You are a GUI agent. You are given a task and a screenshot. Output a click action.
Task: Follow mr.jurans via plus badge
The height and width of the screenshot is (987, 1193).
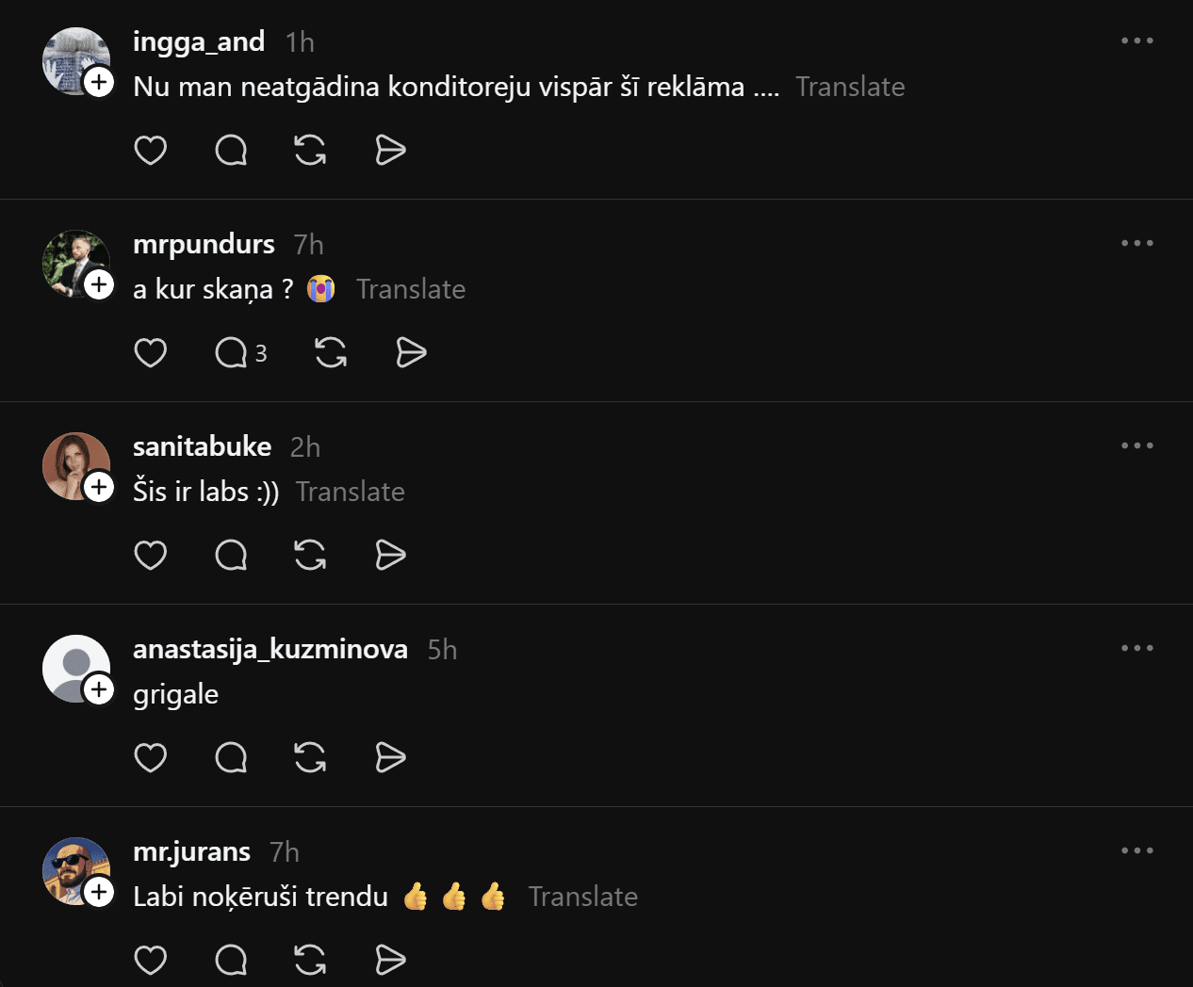click(x=99, y=892)
